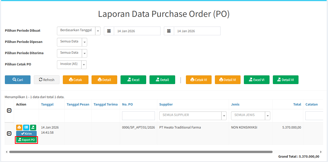Open the SEMUA SUPPLIER filter dropdown
The image size is (328, 162).
(193, 116)
